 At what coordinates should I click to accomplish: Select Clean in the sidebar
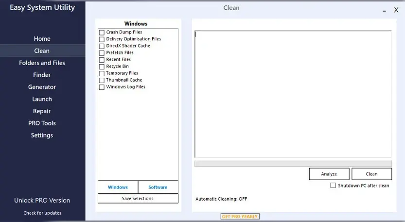coord(42,51)
